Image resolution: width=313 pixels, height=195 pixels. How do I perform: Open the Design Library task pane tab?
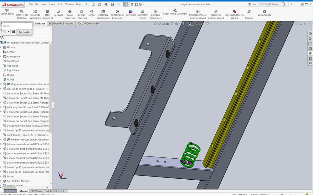310,38
